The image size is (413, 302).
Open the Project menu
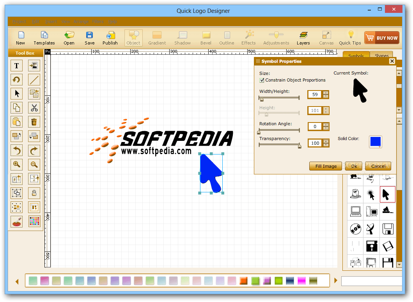[19, 21]
